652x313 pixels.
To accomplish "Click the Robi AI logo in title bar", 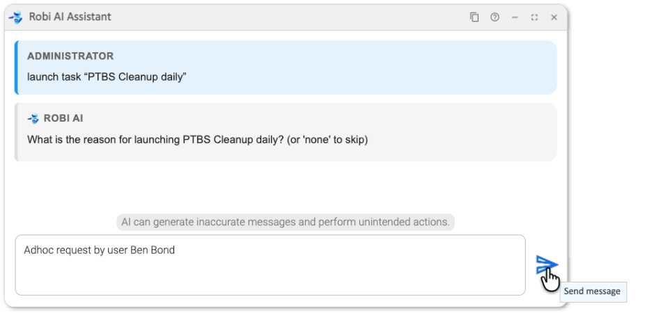I will point(15,17).
